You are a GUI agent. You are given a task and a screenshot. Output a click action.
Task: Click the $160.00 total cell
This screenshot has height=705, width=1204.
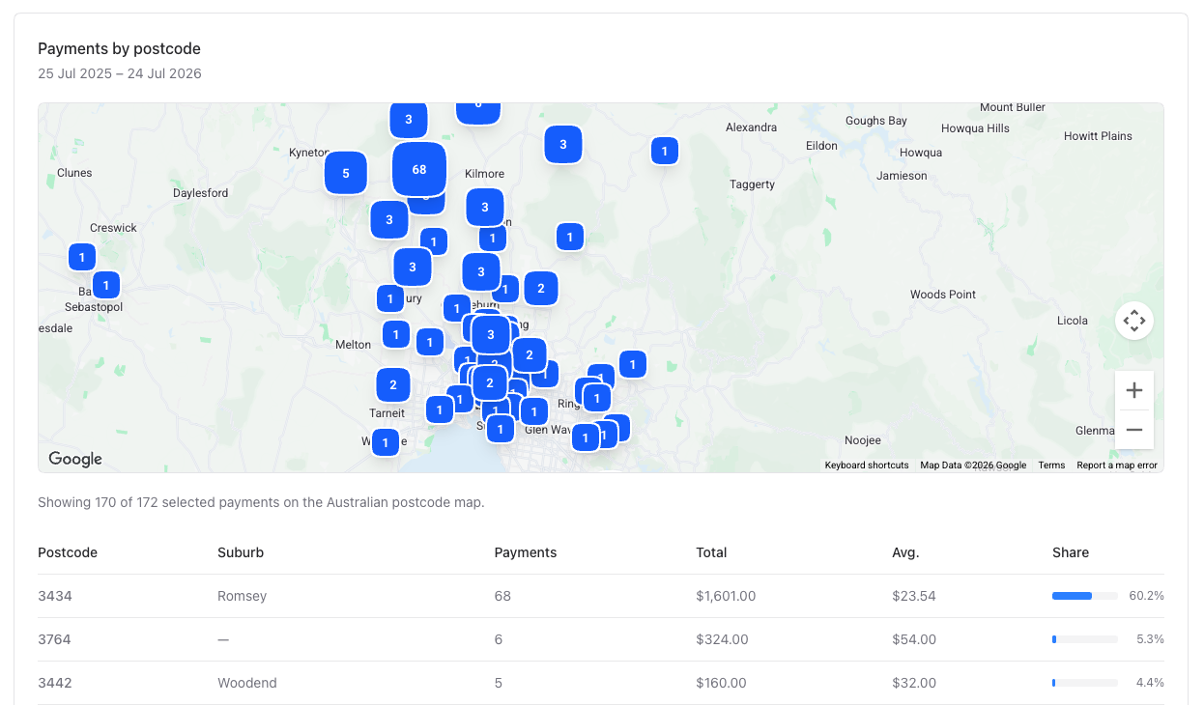click(721, 683)
